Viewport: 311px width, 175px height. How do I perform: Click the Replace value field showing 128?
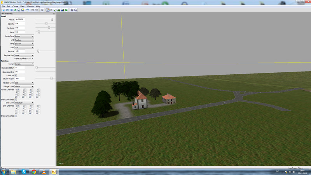coord(20,51)
